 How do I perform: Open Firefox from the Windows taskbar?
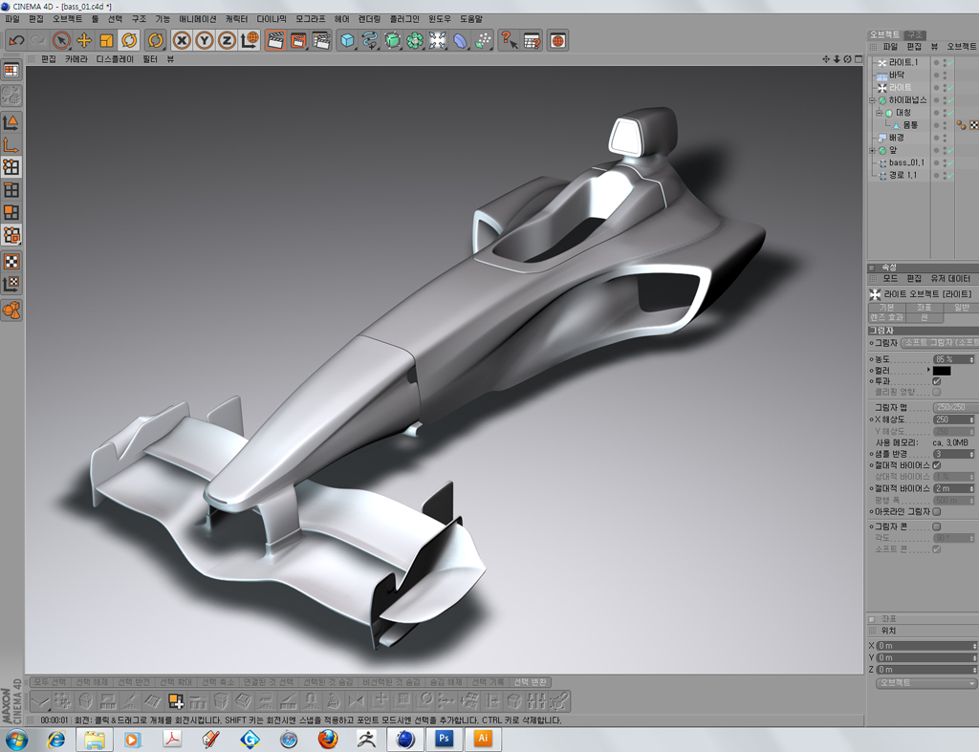point(327,740)
